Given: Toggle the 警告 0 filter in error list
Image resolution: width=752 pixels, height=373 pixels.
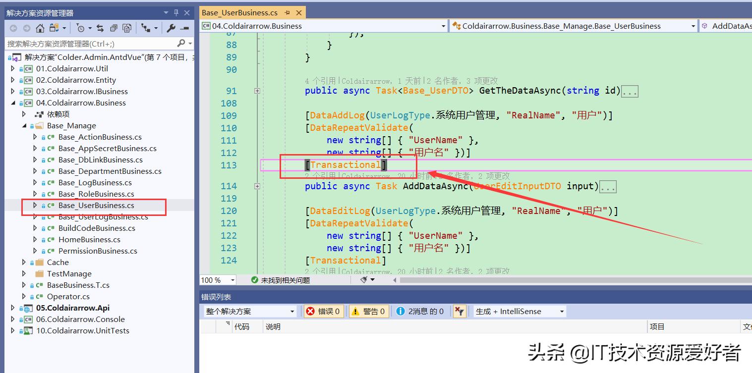Looking at the screenshot, I should 368,311.
